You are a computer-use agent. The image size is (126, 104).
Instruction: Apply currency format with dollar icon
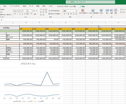(64, 14)
